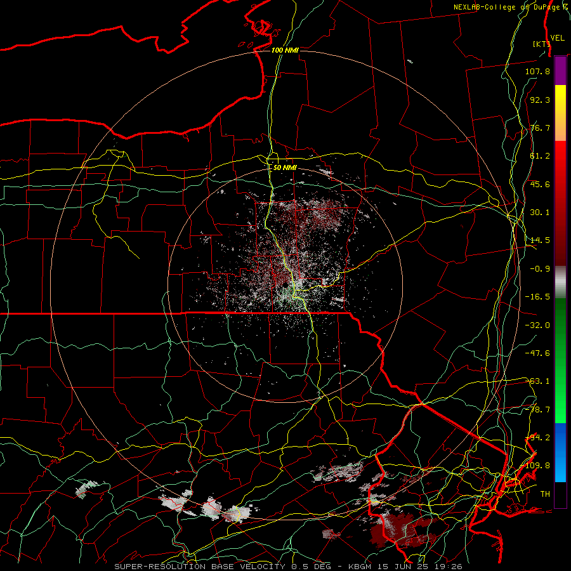The height and width of the screenshot is (571, 571).
Task: Click the 76.7 velocity scale value
Action: [x=540, y=128]
